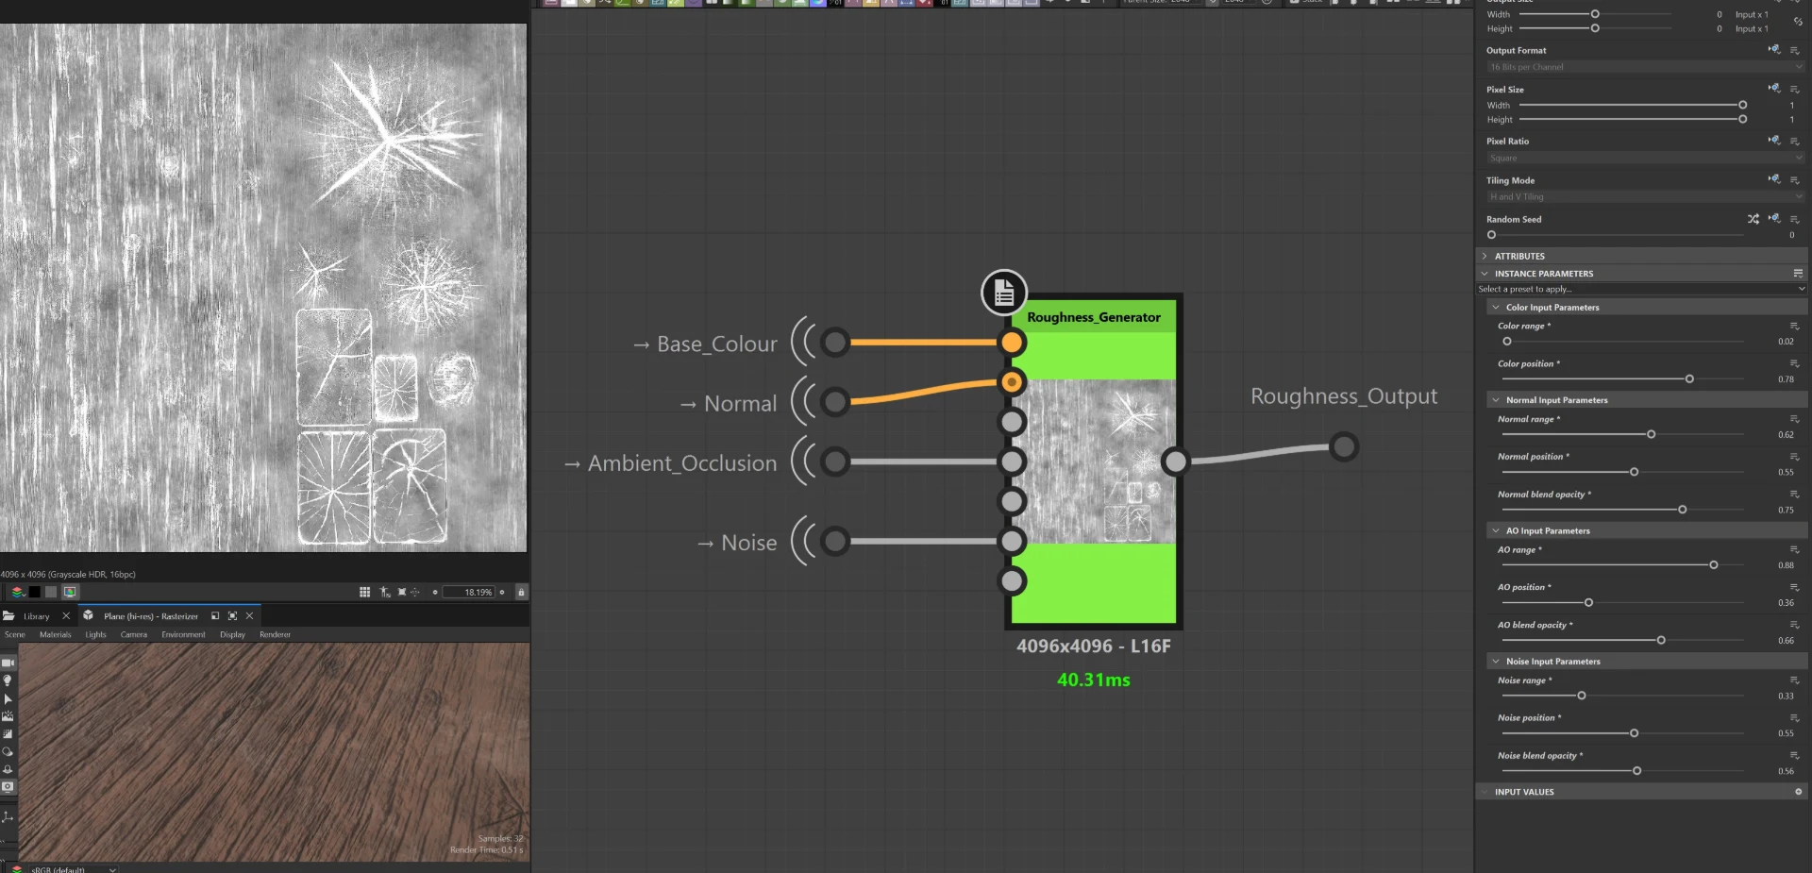Collapse the INSTANCE PARAMETERS section
Screen dimensions: 1812x873
(x=1485, y=274)
